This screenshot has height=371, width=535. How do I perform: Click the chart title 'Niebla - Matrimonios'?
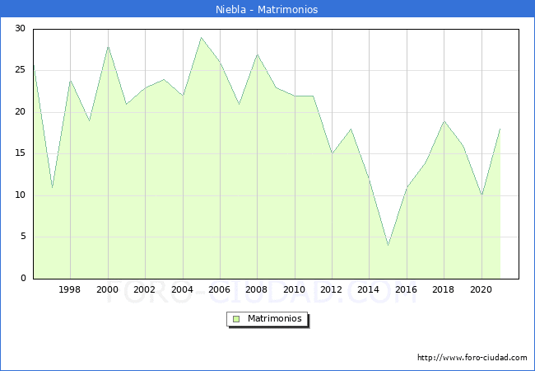click(x=267, y=9)
